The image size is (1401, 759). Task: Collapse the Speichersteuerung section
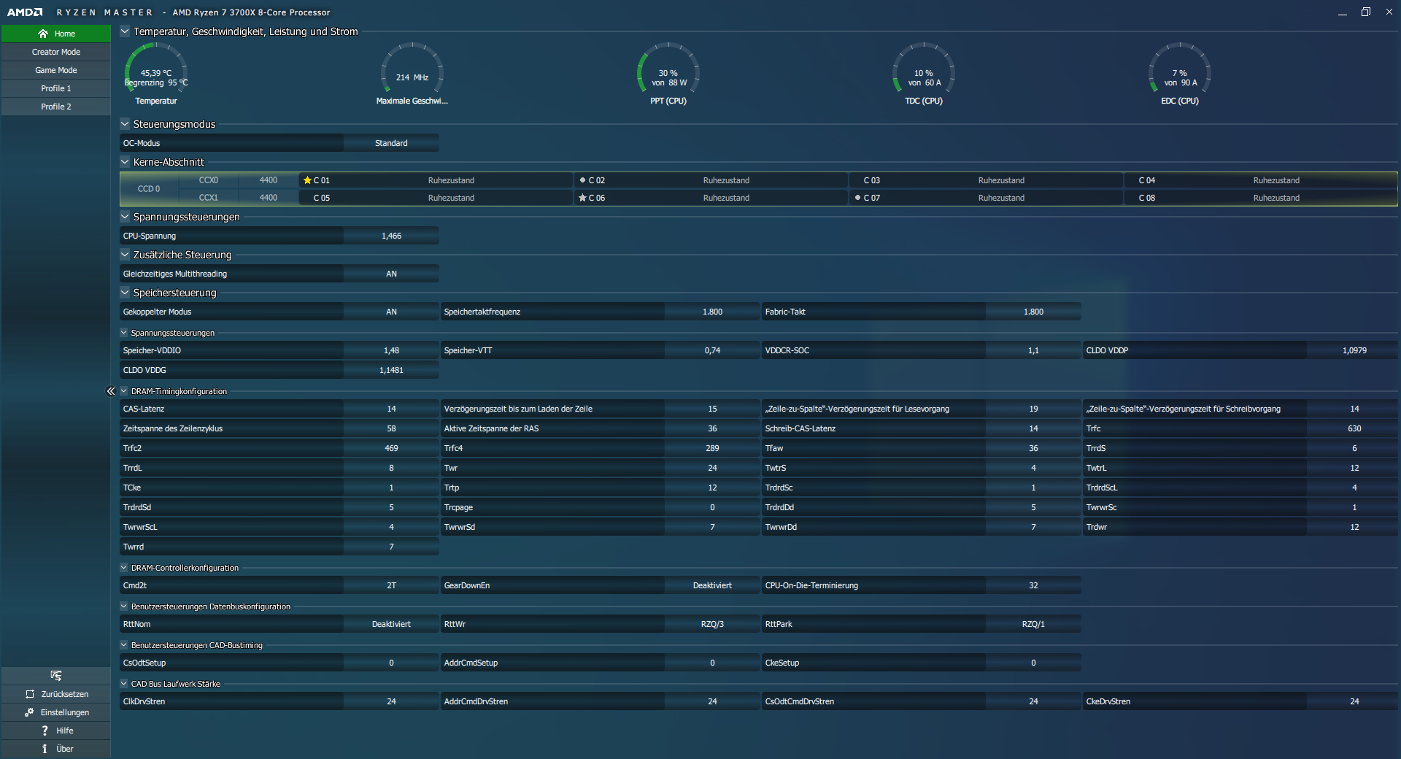[125, 293]
